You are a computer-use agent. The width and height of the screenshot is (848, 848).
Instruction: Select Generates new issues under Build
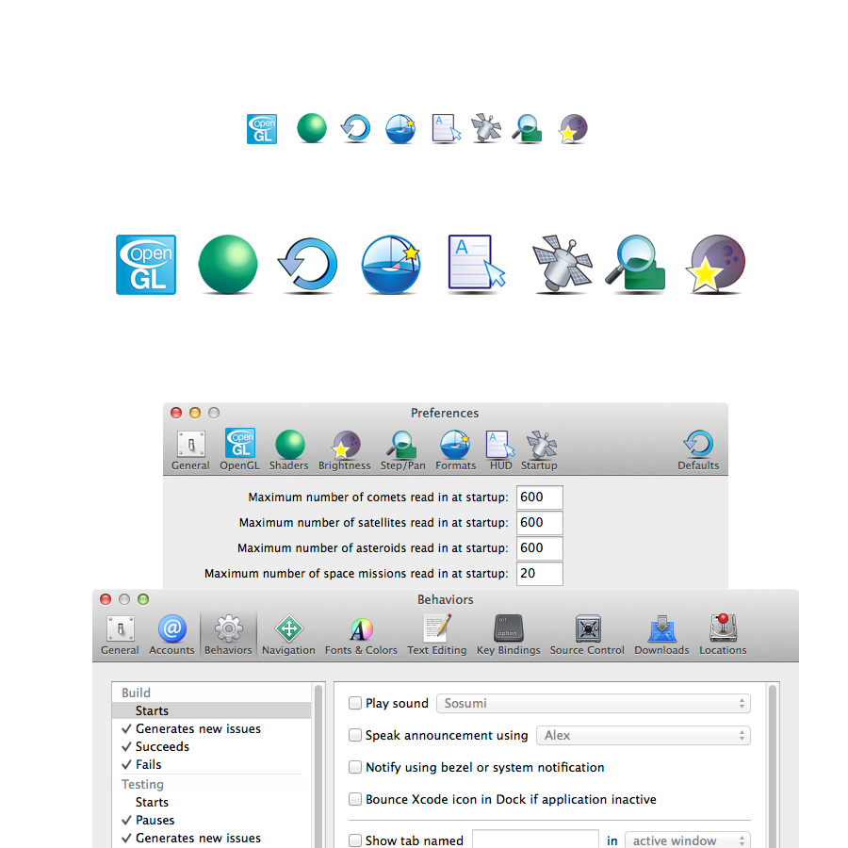tap(211, 728)
